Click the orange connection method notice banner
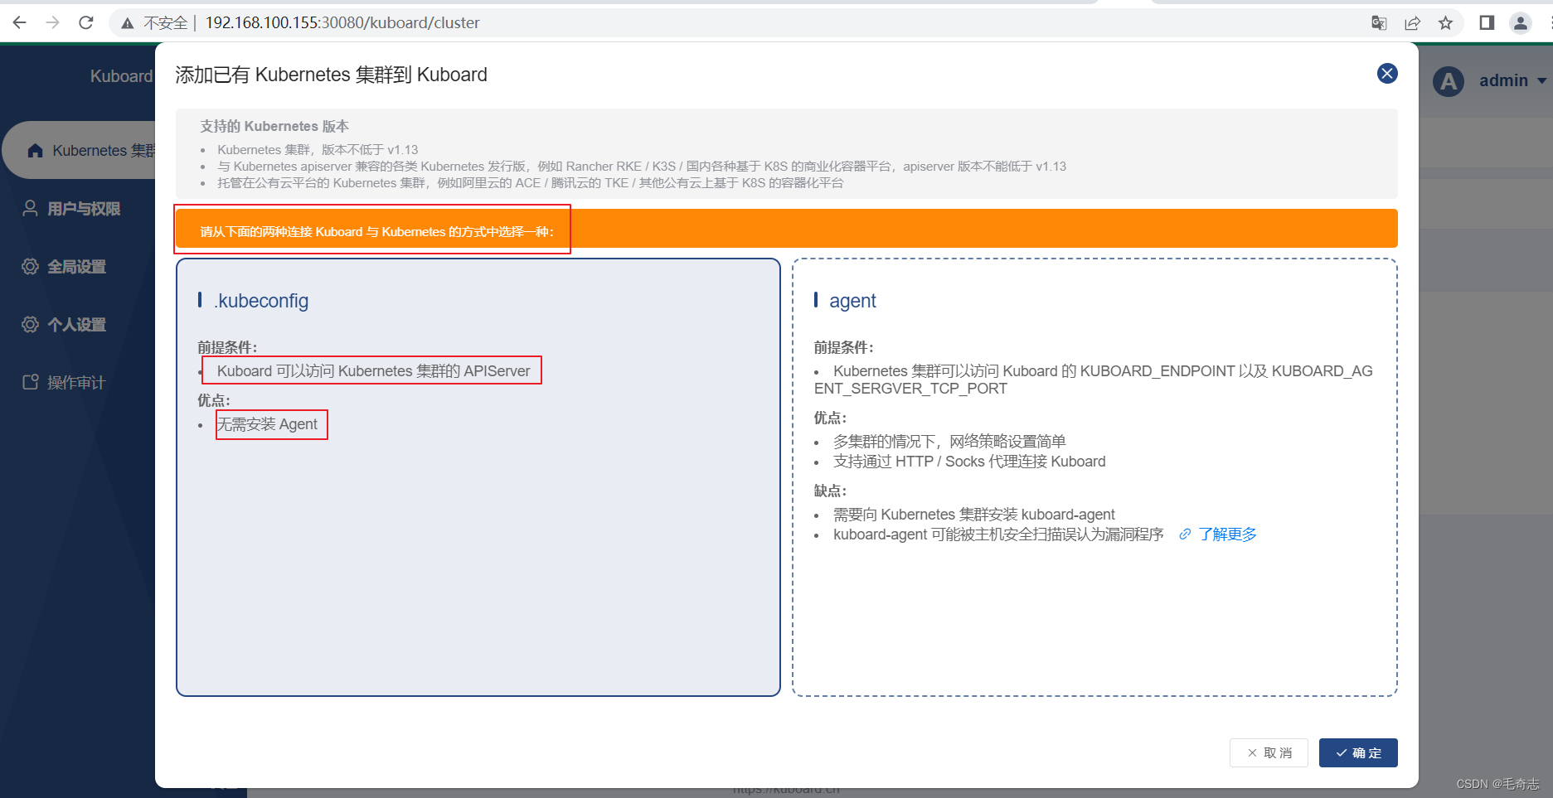Viewport: 1553px width, 798px height. pyautogui.click(x=786, y=229)
